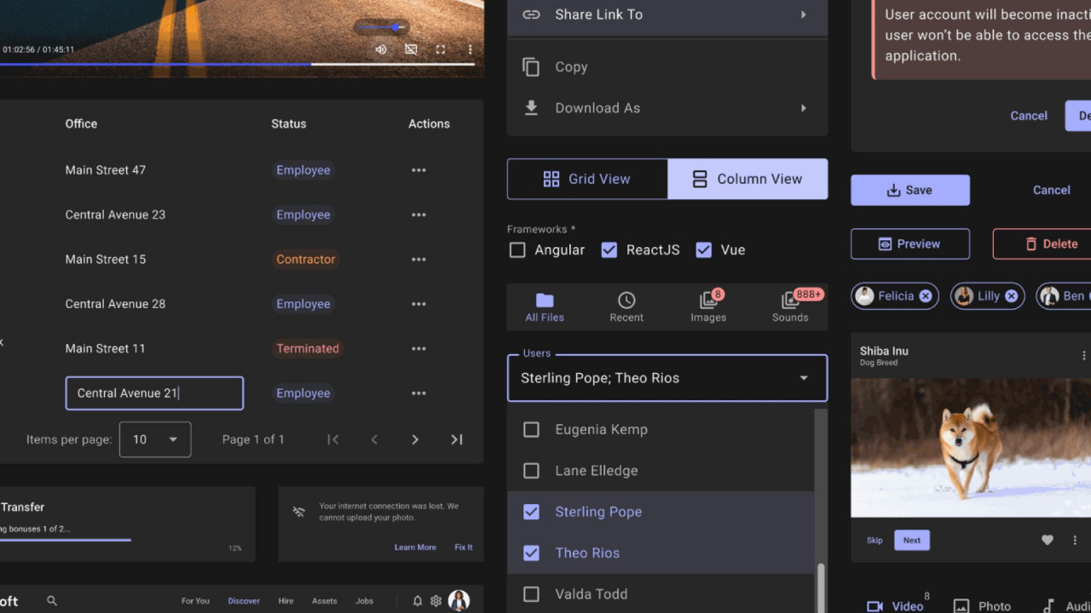Screen dimensions: 1091x613
Task: Open the notifications bell icon
Action: (418, 601)
